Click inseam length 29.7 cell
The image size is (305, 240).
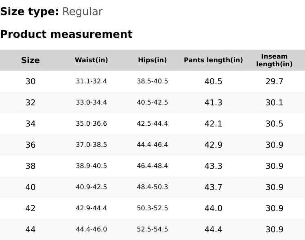[x=274, y=81]
